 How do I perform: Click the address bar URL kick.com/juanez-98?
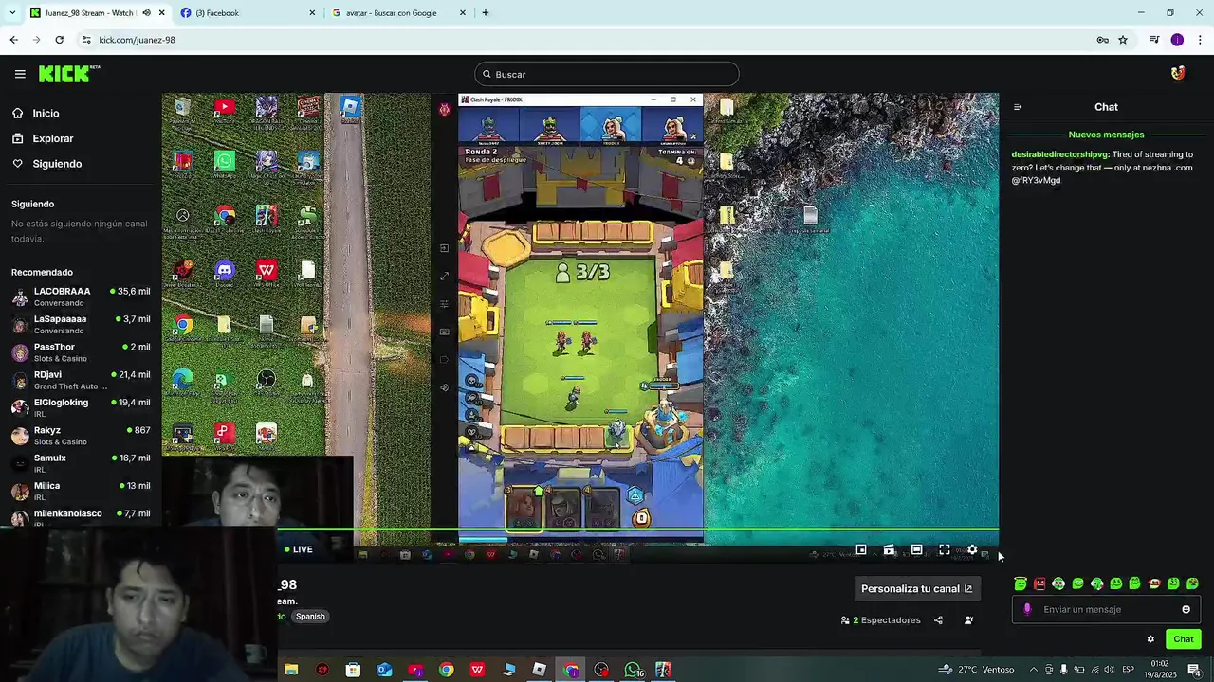tap(137, 40)
